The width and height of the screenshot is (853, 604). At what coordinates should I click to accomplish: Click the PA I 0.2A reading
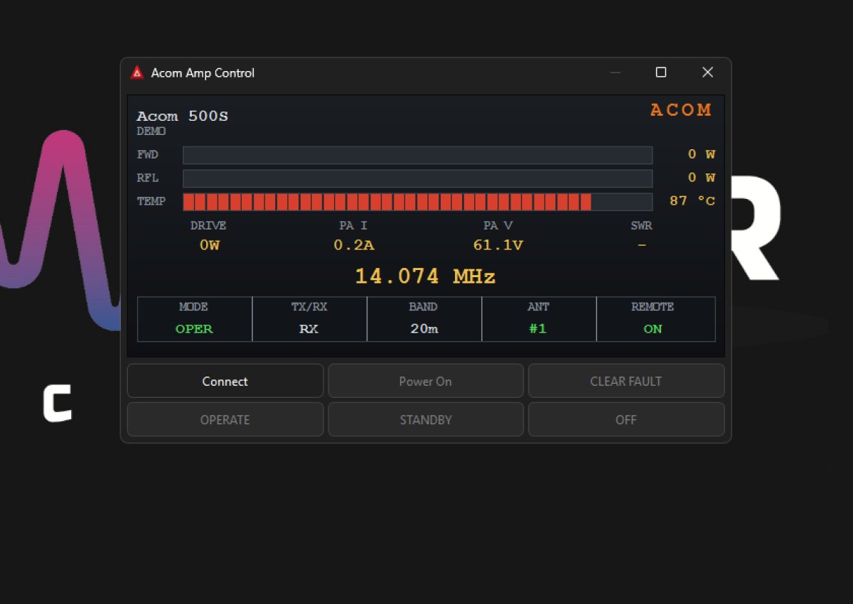tap(354, 245)
